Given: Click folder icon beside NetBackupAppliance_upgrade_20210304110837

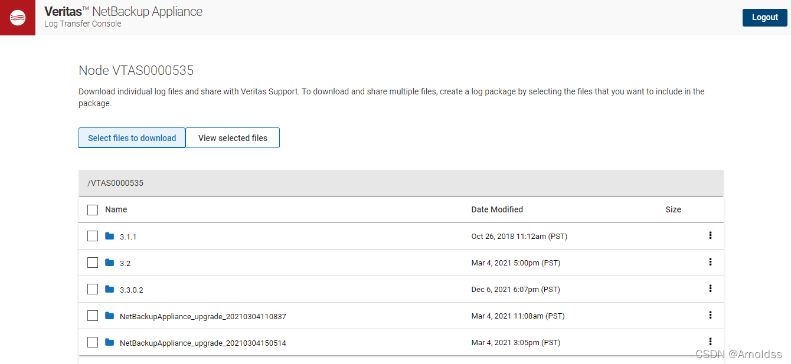Looking at the screenshot, I should (109, 316).
